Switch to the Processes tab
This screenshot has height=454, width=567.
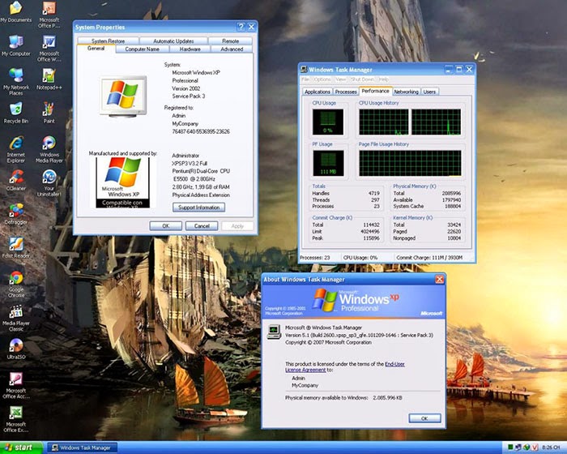346,92
